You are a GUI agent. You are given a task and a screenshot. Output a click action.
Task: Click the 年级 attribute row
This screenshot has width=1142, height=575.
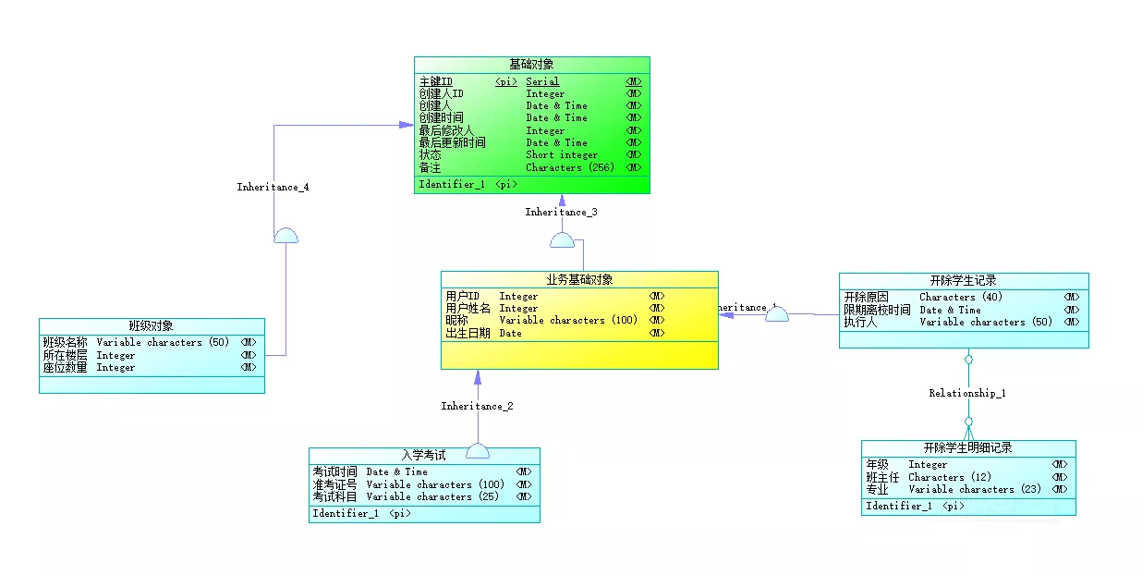click(967, 465)
